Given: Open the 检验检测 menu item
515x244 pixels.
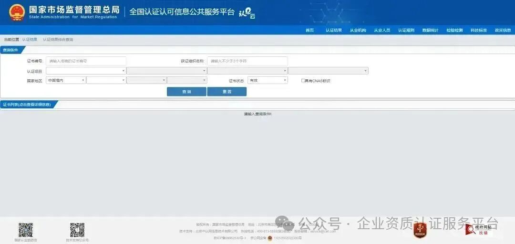Looking at the screenshot, I should (454, 30).
